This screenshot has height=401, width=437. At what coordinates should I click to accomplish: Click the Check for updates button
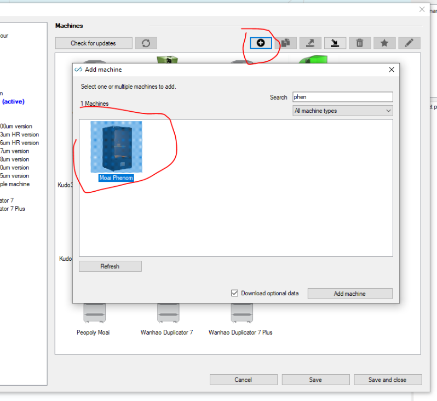[94, 43]
